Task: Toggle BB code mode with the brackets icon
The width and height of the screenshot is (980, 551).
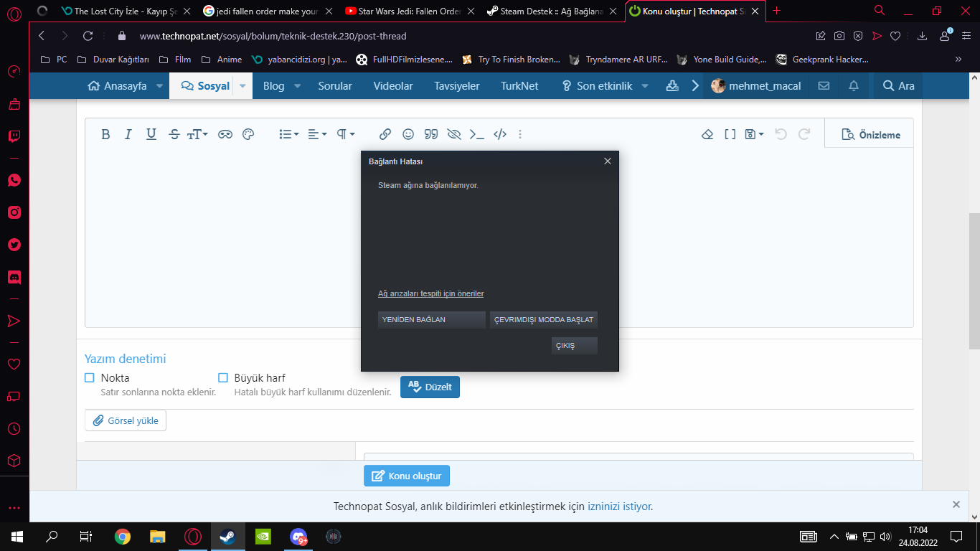Action: 730,134
